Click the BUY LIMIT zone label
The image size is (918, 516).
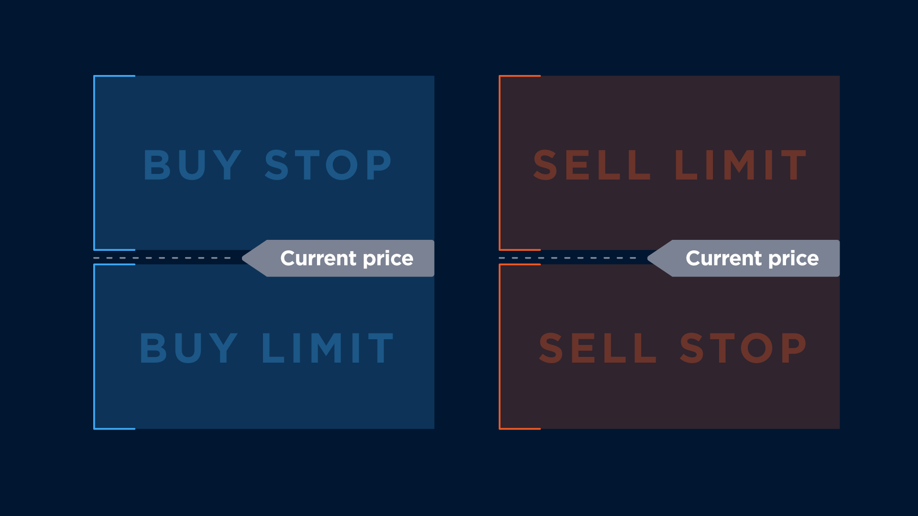coord(266,348)
